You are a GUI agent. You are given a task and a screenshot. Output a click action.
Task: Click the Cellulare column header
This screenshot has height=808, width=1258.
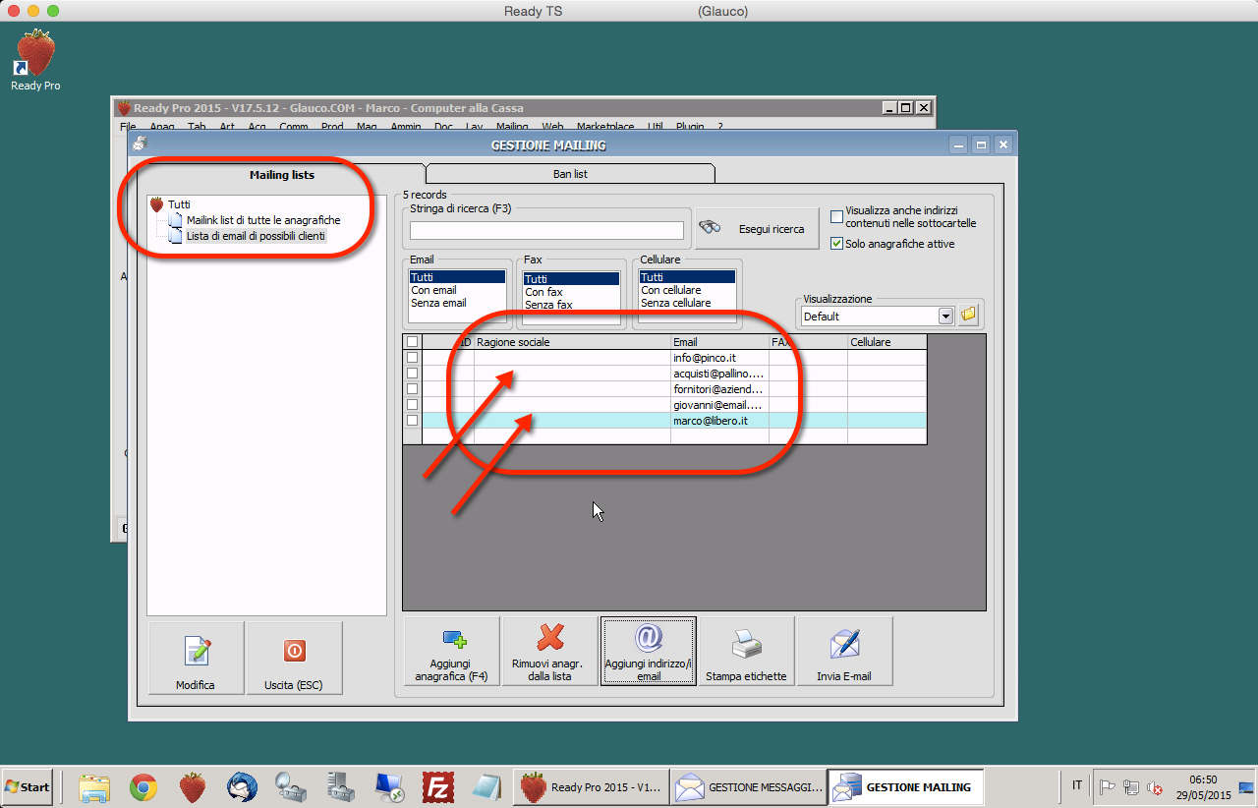[x=886, y=342]
